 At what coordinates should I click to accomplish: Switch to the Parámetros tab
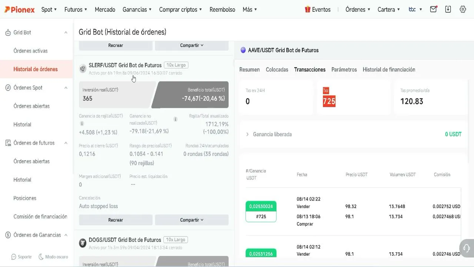344,70
